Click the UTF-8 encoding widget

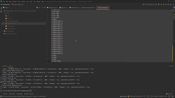click(x=152, y=96)
